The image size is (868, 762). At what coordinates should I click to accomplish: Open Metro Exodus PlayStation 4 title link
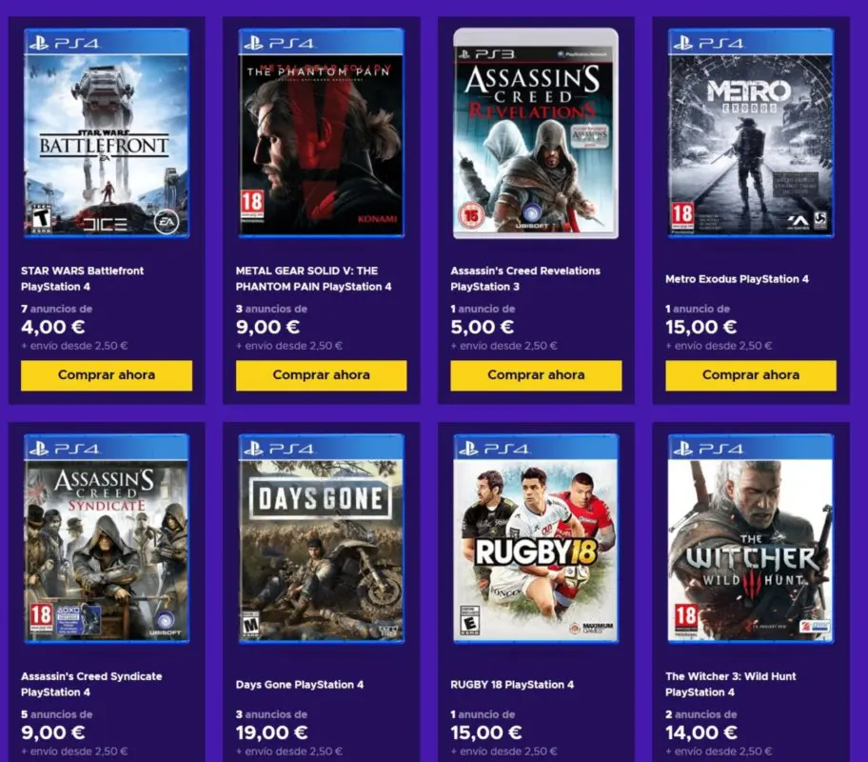point(737,279)
